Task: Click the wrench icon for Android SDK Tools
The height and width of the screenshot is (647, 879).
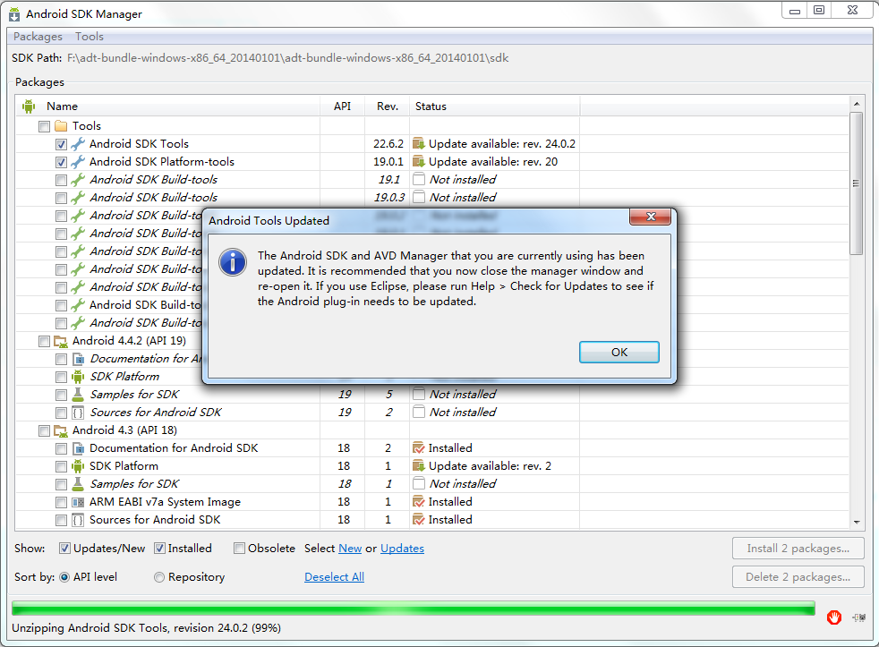Action: coord(78,144)
